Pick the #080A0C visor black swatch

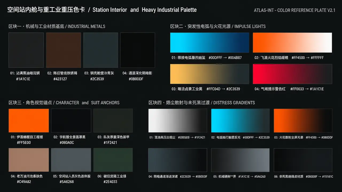click(x=71, y=121)
